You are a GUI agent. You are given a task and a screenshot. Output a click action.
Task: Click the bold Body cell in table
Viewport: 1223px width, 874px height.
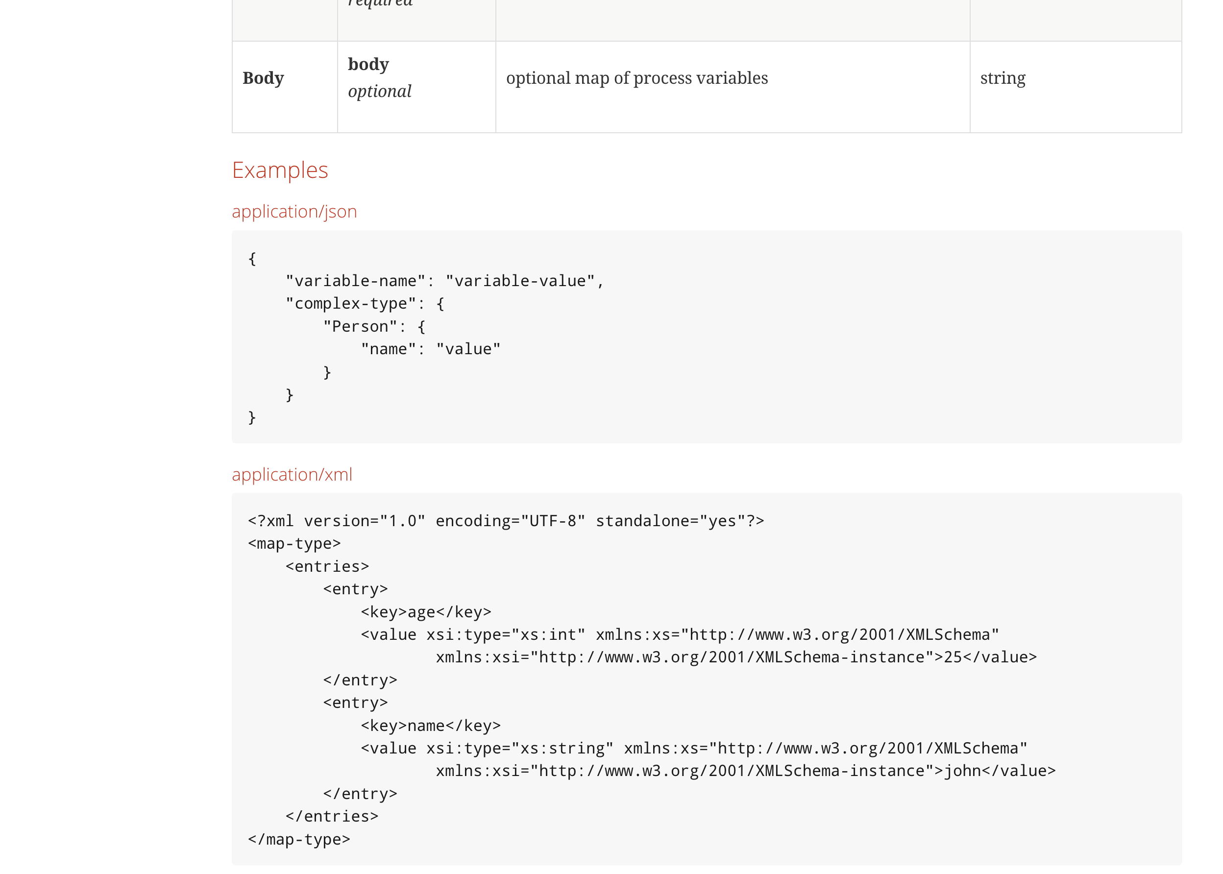click(263, 78)
